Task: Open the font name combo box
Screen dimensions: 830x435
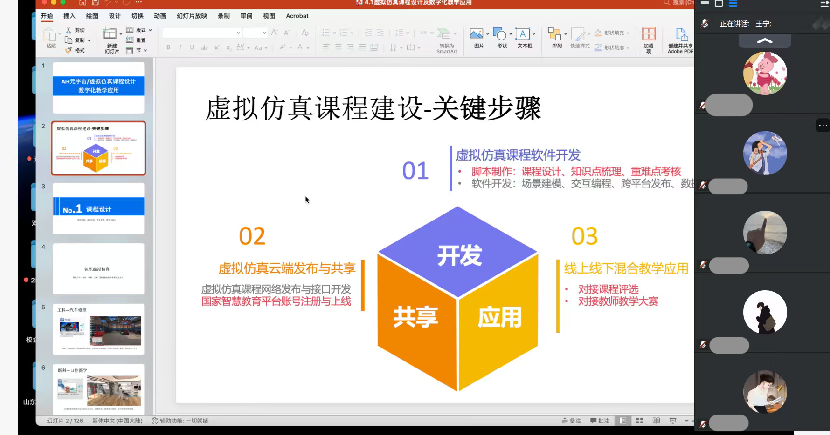Action: (x=202, y=33)
